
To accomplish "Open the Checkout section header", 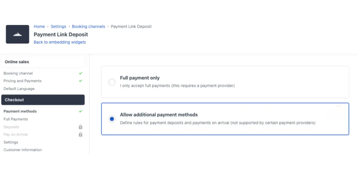I will [x=43, y=100].
